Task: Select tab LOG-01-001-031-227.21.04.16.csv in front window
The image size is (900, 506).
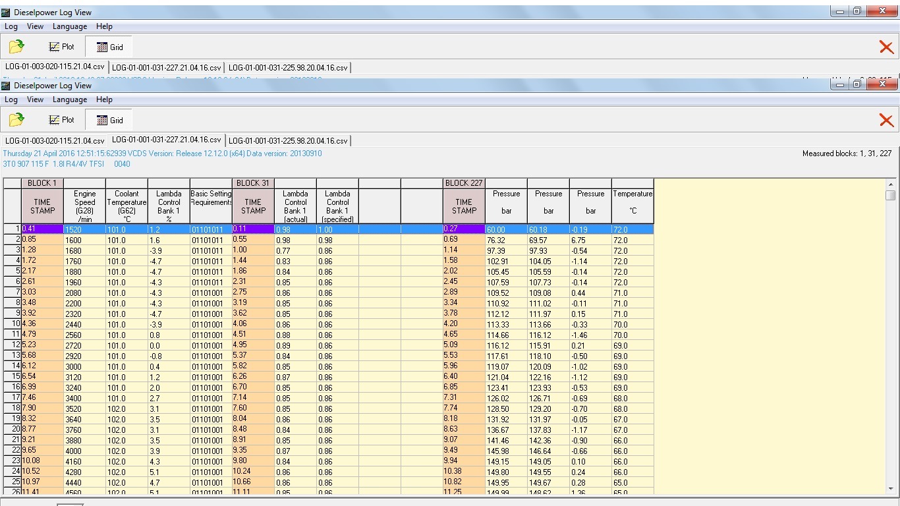Action: pos(166,140)
